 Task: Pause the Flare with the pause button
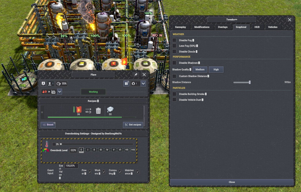pos(126,83)
